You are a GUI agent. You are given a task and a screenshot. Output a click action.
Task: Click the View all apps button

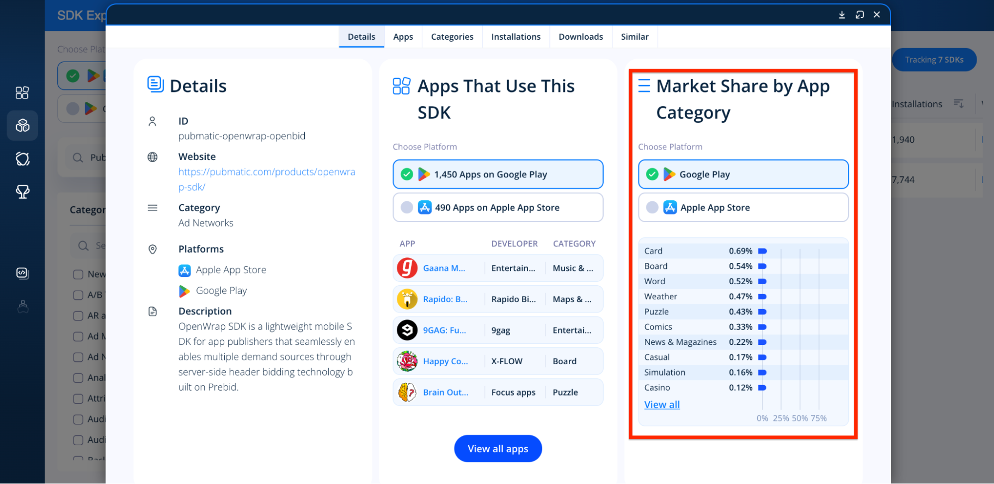point(498,449)
